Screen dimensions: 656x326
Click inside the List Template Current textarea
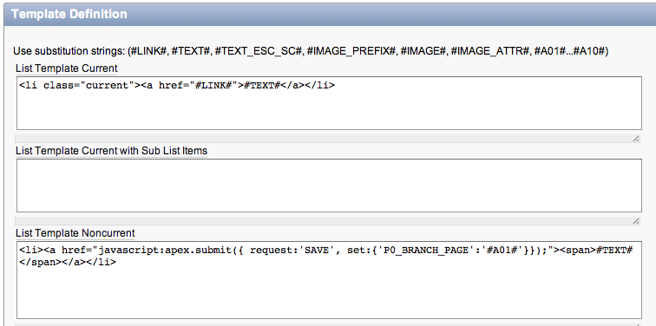coord(329,103)
